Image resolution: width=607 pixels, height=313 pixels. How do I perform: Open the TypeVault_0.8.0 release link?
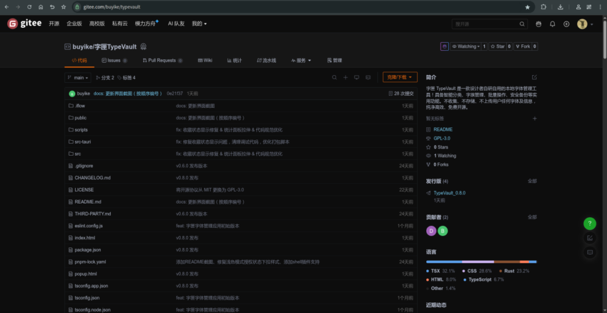click(x=449, y=193)
